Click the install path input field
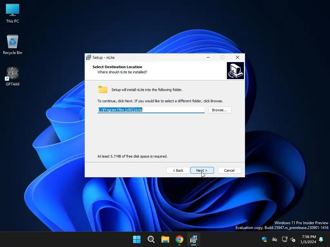The height and width of the screenshot is (247, 330). [x=151, y=110]
